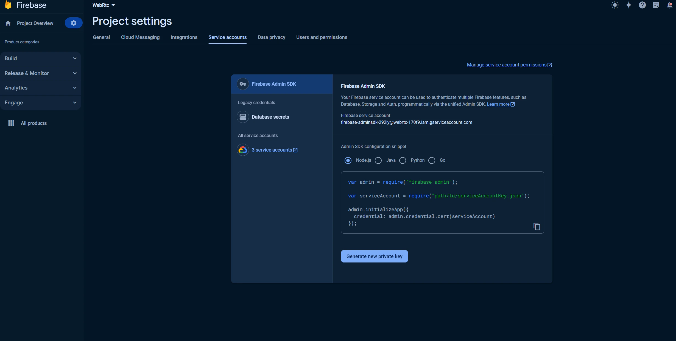Image resolution: width=676 pixels, height=341 pixels.
Task: Copy the Admin SDK code snippet
Action: 537,226
